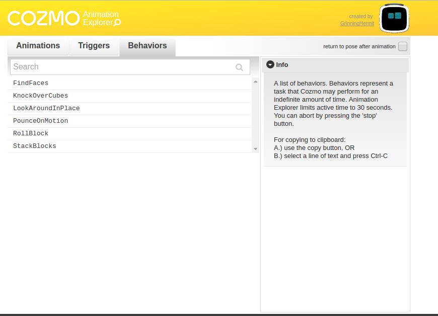Pick the RollBlock behavior

(x=31, y=133)
